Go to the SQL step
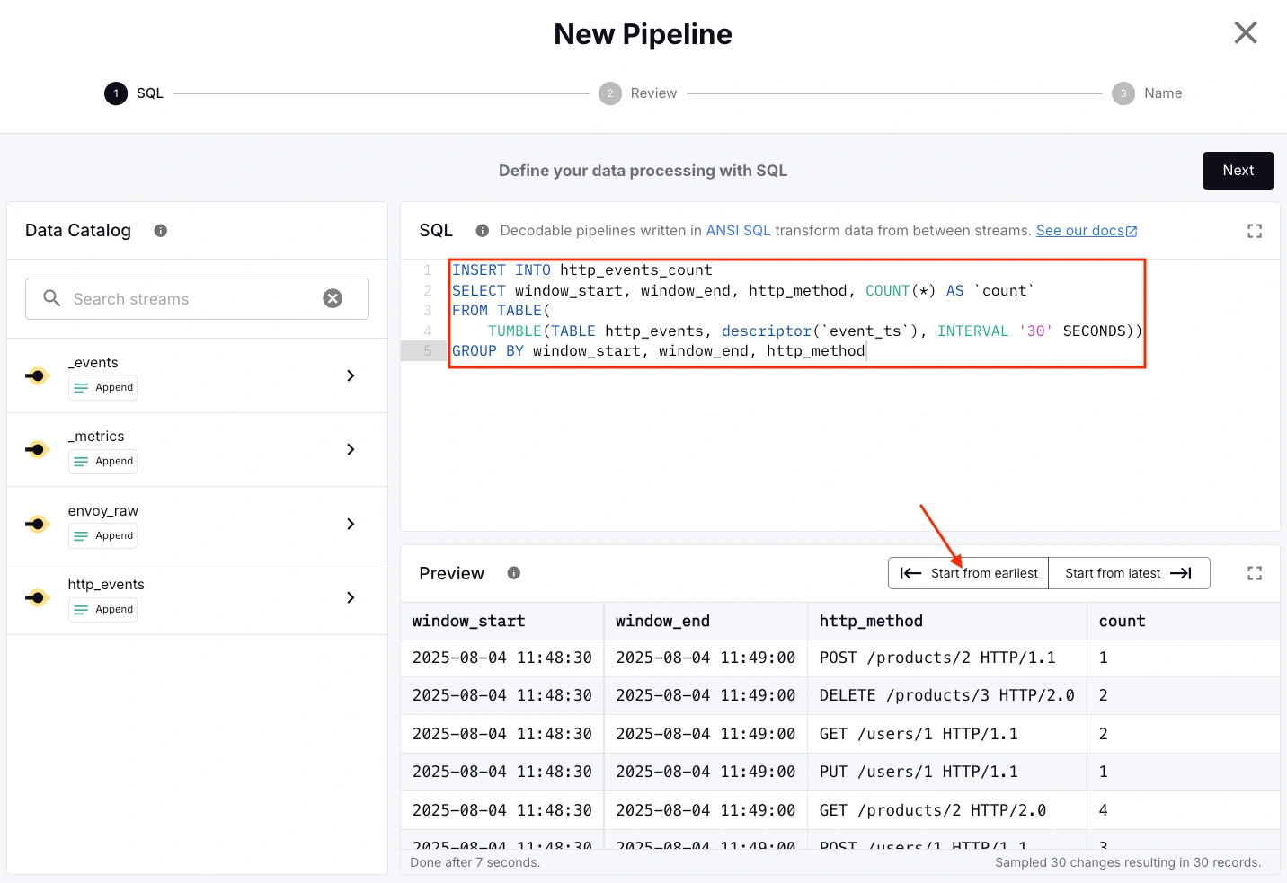 [134, 93]
